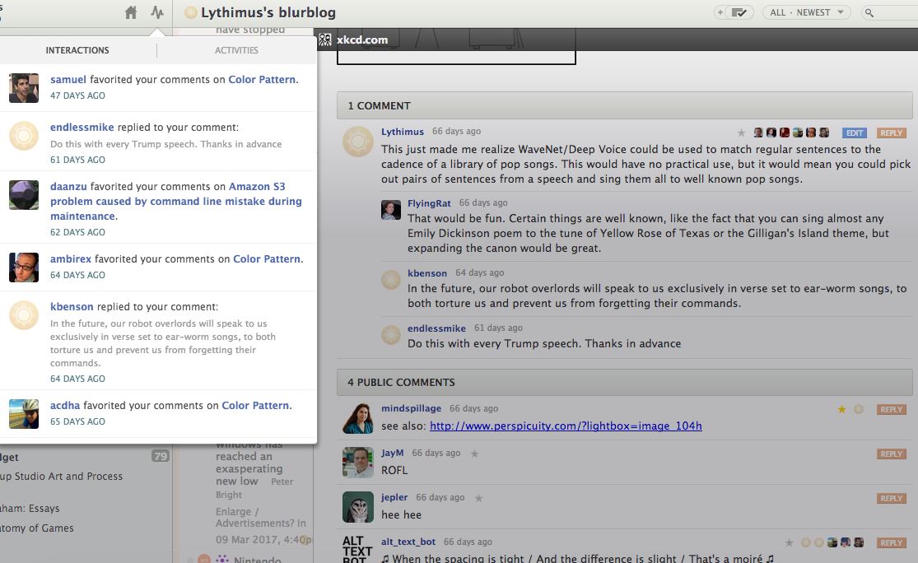Image resolution: width=918 pixels, height=563 pixels.
Task: Open Color Pattern link in ambirex's row
Action: coord(267,258)
